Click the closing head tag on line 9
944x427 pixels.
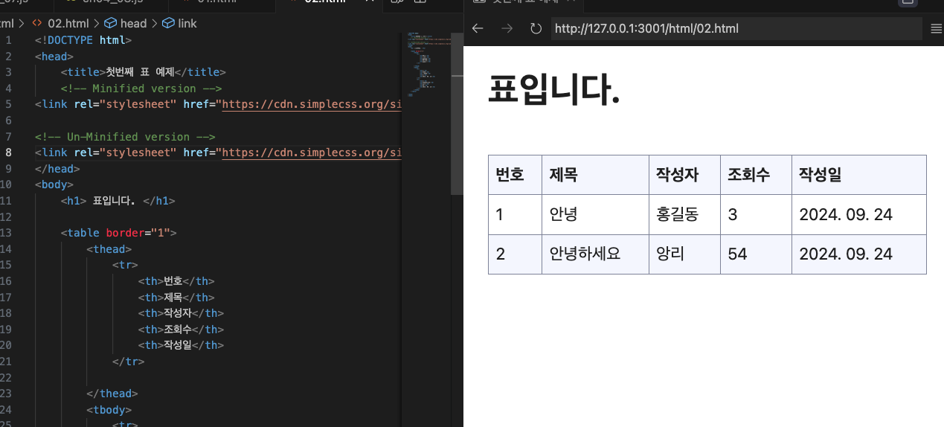coord(57,169)
